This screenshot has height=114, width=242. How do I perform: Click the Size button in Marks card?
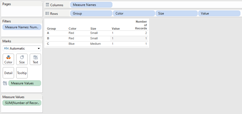click(22, 59)
